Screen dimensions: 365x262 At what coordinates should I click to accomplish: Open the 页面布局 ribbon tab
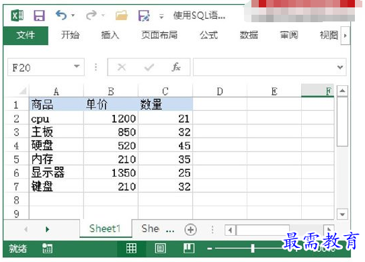tap(159, 35)
